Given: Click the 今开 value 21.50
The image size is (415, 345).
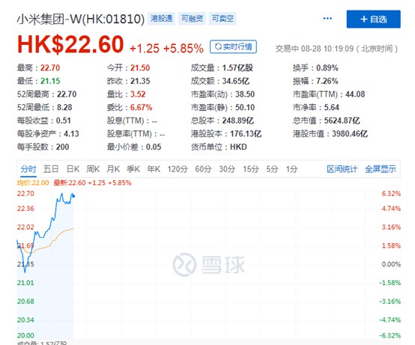Looking at the screenshot, I should point(140,68).
